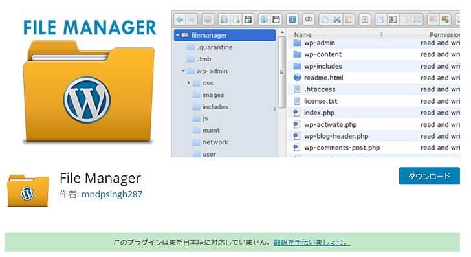Click the File Manager plugin title text
The image size is (471, 257).
(x=100, y=178)
